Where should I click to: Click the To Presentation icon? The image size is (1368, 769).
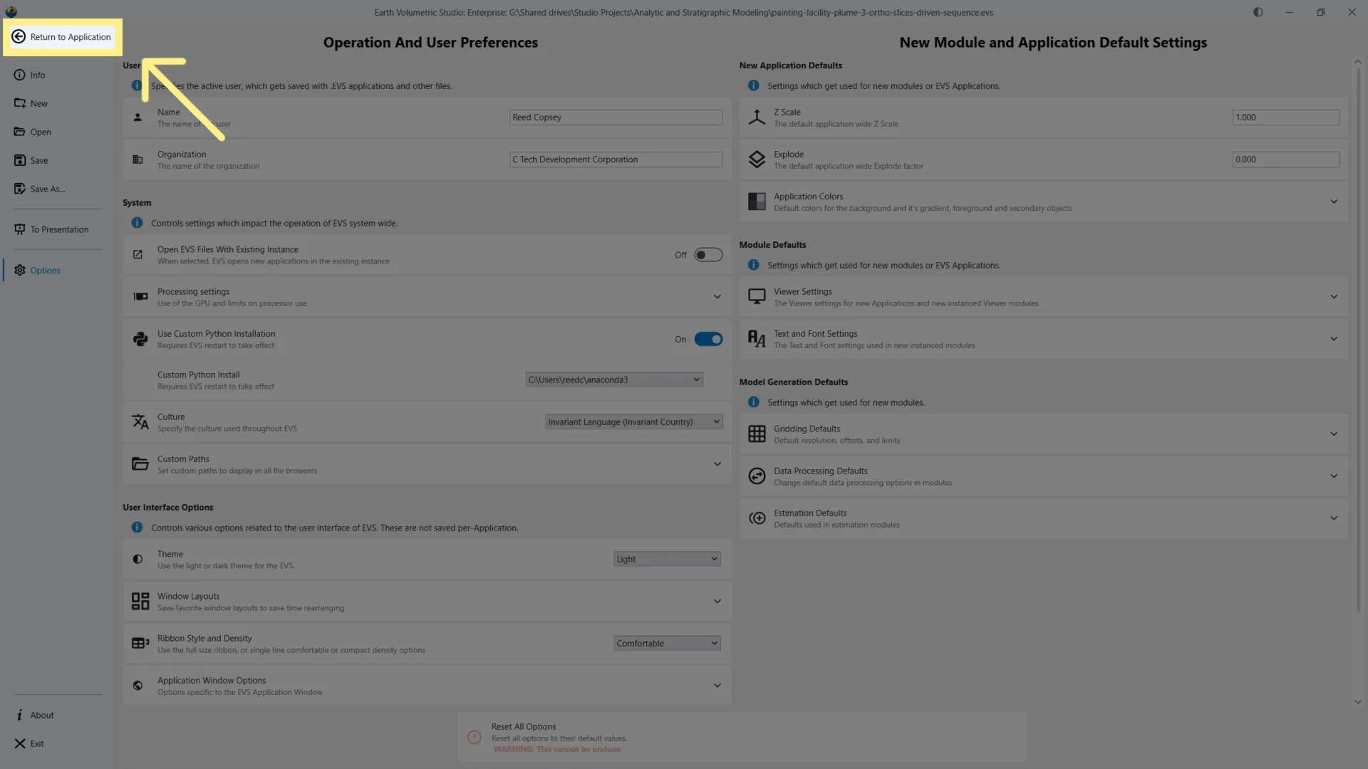(20, 229)
